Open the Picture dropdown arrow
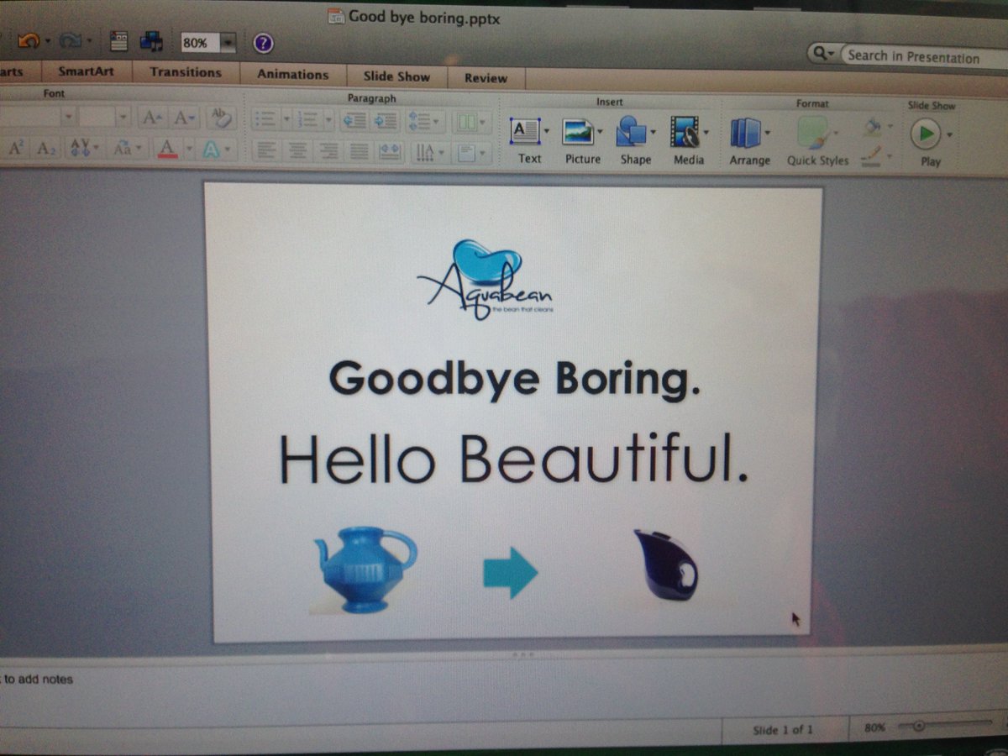Viewport: 1008px width, 756px height. tap(600, 133)
